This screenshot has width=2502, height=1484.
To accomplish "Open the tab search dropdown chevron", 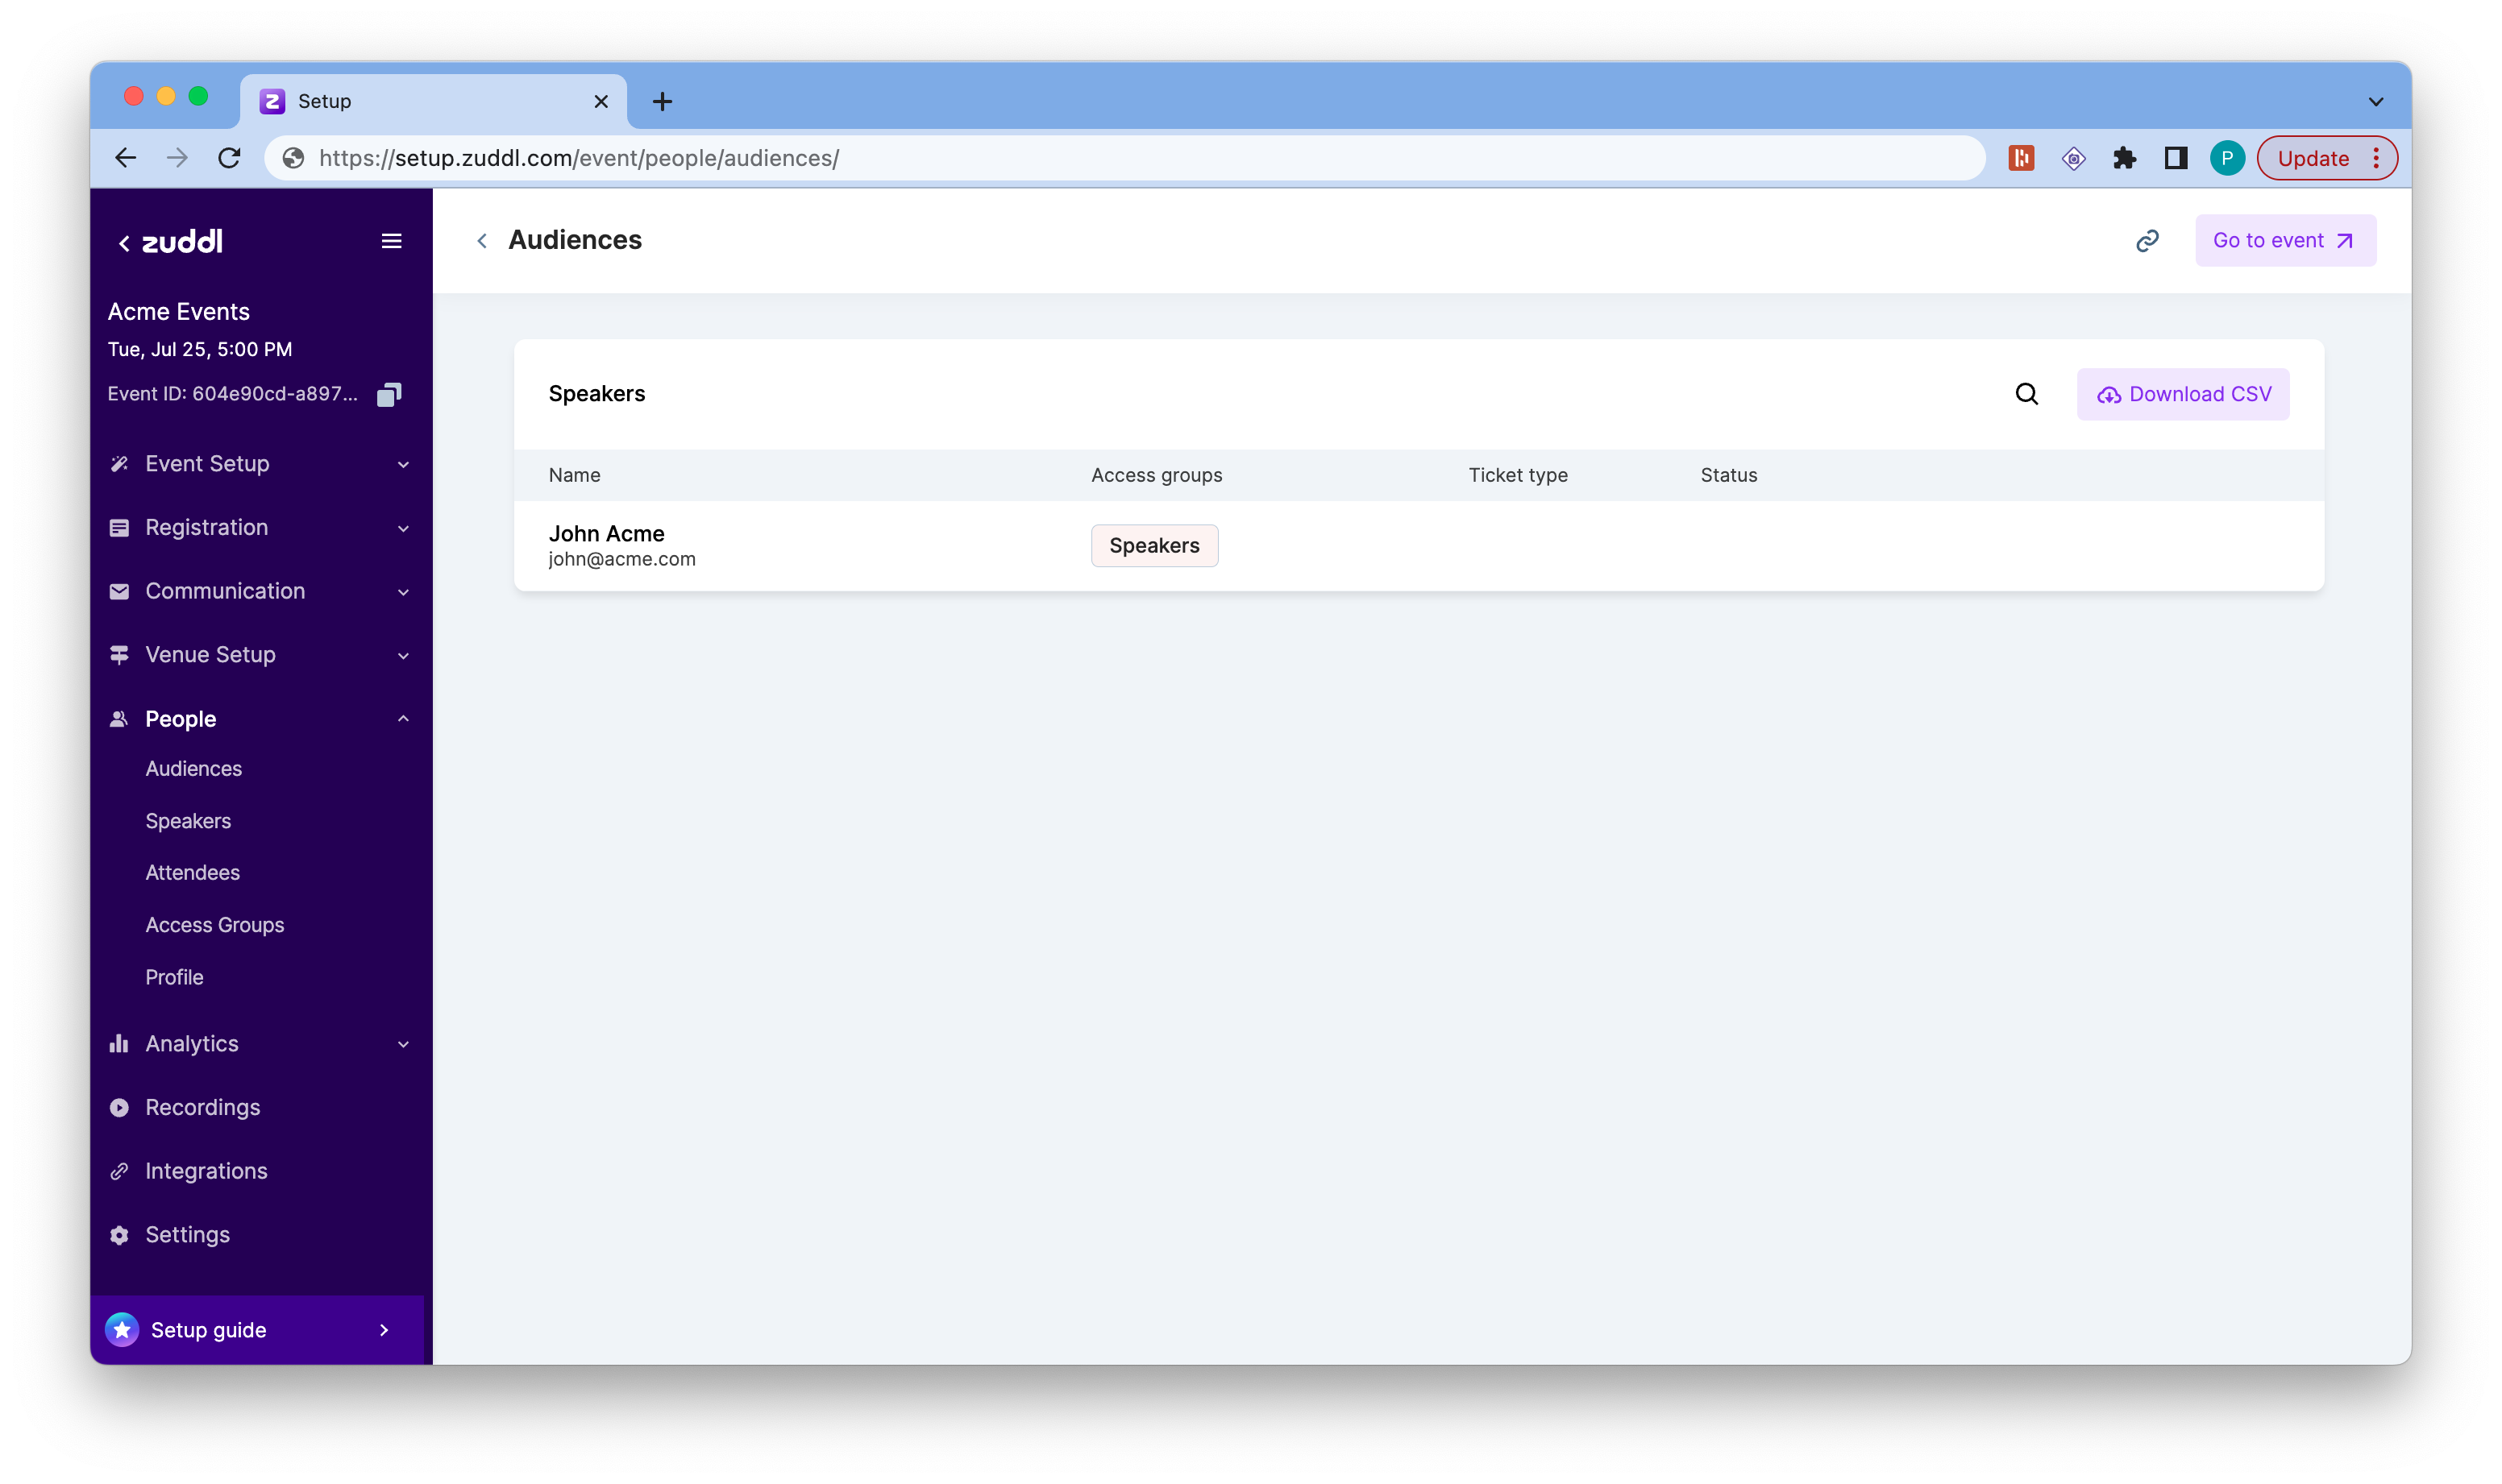I will tap(2375, 101).
